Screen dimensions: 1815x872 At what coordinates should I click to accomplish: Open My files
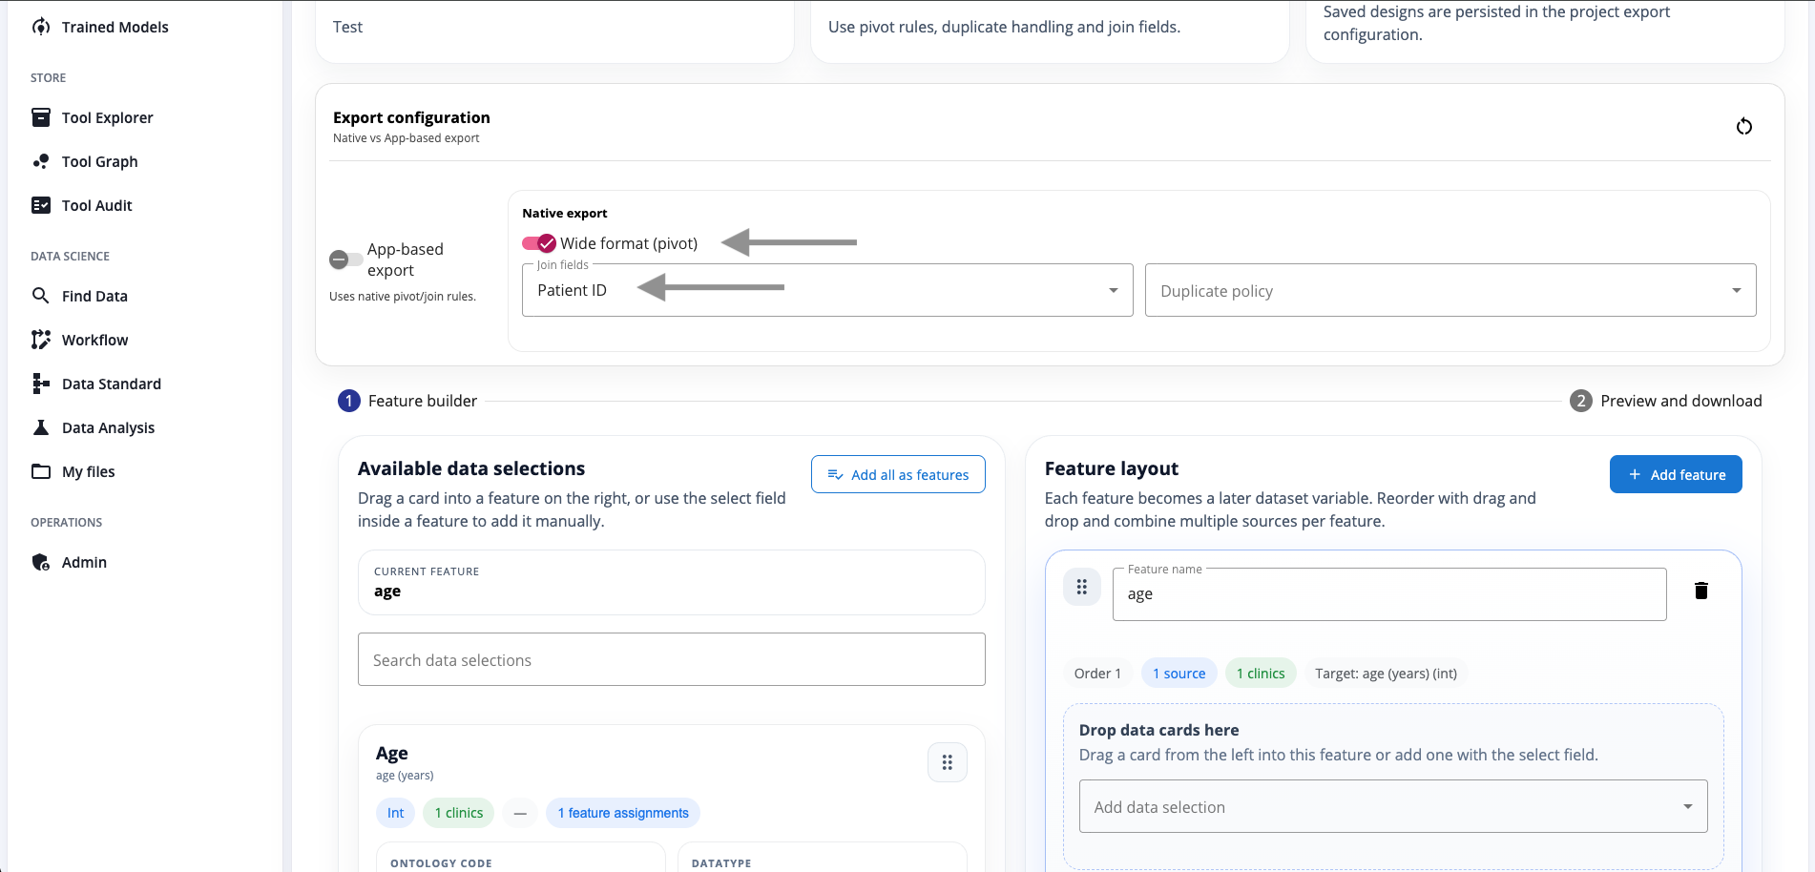click(89, 471)
